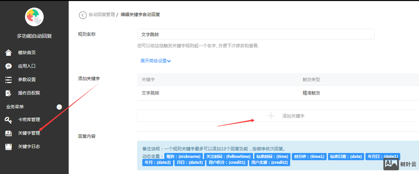Insert the 月日:{date3} variable tag
The image size is (419, 174).
(x=189, y=163)
